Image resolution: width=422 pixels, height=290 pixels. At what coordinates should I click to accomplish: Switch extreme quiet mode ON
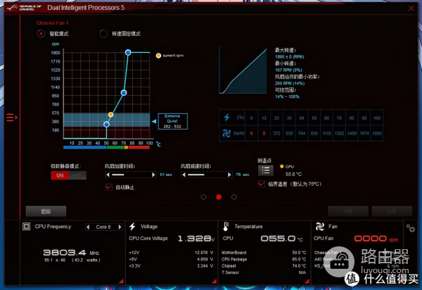(x=60, y=175)
